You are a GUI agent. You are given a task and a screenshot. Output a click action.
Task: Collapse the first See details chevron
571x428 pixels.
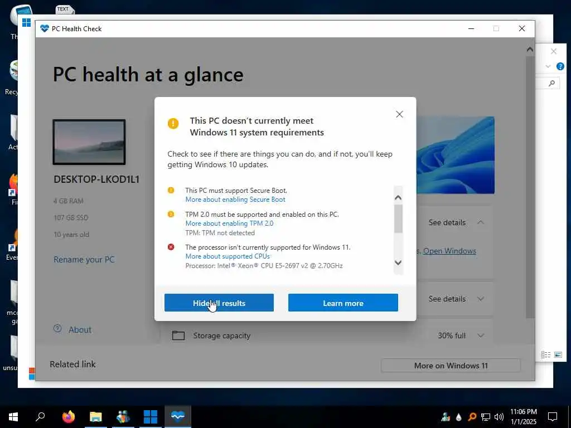point(481,222)
